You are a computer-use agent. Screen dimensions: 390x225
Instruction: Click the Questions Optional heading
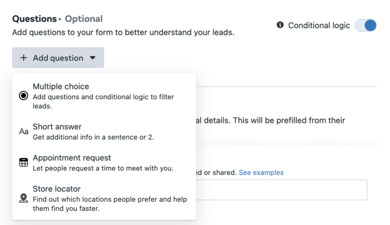click(x=57, y=19)
